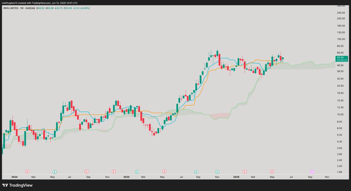351x191 pixels.
Task: Click red earnings marker just before Sep 2024
Action: tap(86, 171)
